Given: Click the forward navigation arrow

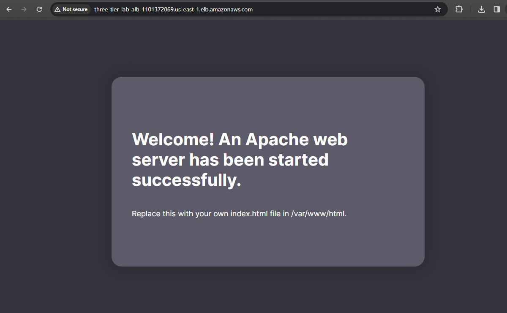Looking at the screenshot, I should (24, 9).
